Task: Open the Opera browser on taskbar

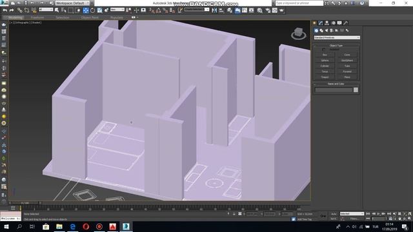Action: coord(86,226)
